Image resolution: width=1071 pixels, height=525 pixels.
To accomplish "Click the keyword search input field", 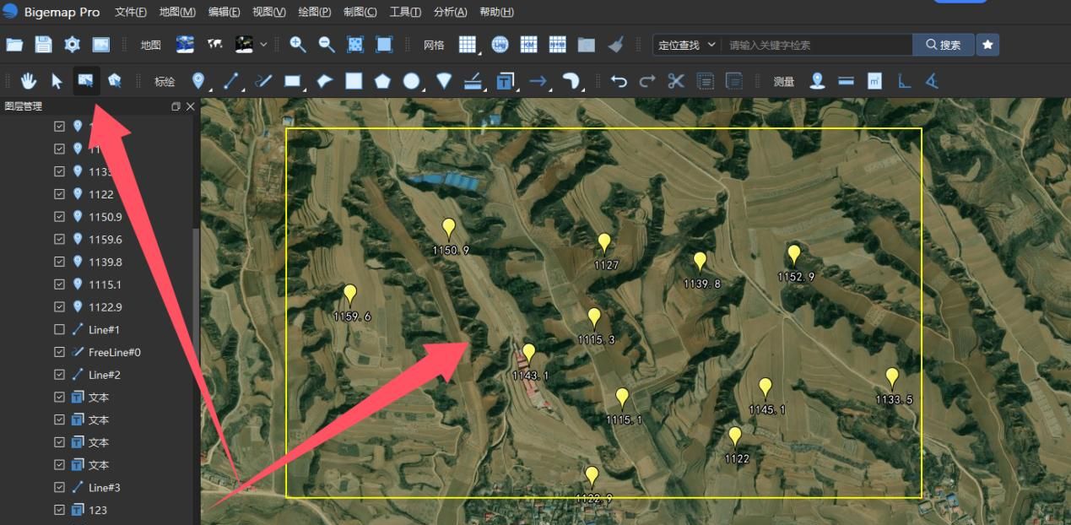I will click(816, 45).
